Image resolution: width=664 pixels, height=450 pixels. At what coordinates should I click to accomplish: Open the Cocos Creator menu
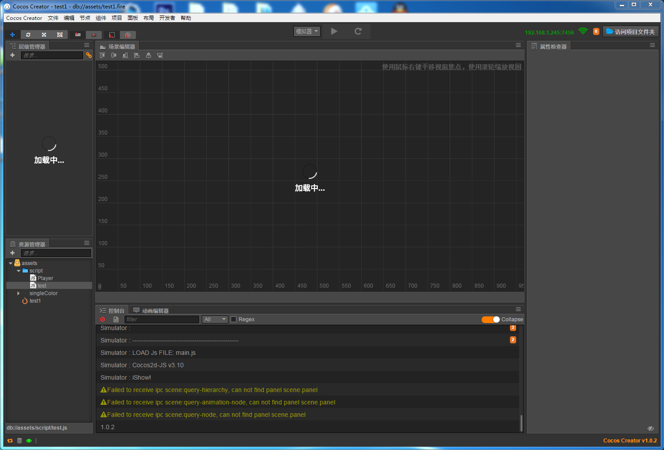click(x=24, y=18)
